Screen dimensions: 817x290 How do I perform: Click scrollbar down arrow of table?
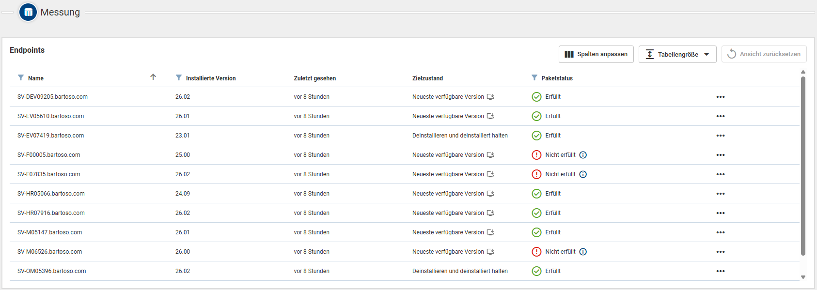coord(803,277)
